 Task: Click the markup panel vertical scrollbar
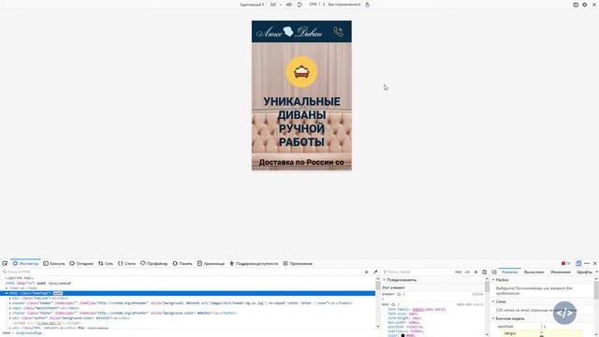click(378, 302)
